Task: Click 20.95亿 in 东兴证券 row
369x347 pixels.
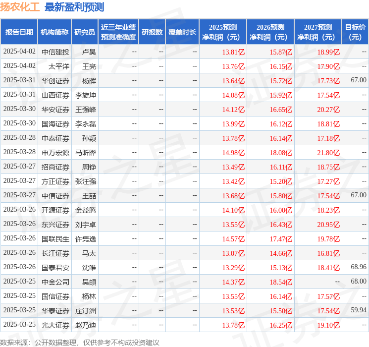Action: coord(328,225)
